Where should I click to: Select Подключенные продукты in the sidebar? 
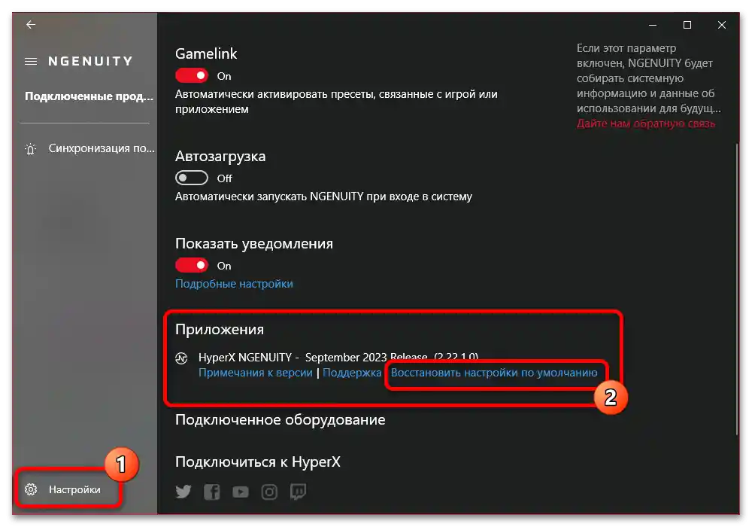(x=89, y=96)
